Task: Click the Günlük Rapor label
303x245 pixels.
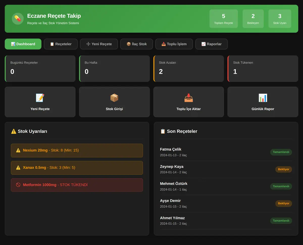Action: coord(263,109)
